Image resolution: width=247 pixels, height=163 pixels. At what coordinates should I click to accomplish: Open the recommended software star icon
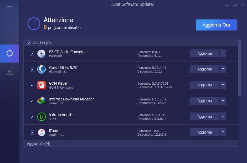pos(9,72)
